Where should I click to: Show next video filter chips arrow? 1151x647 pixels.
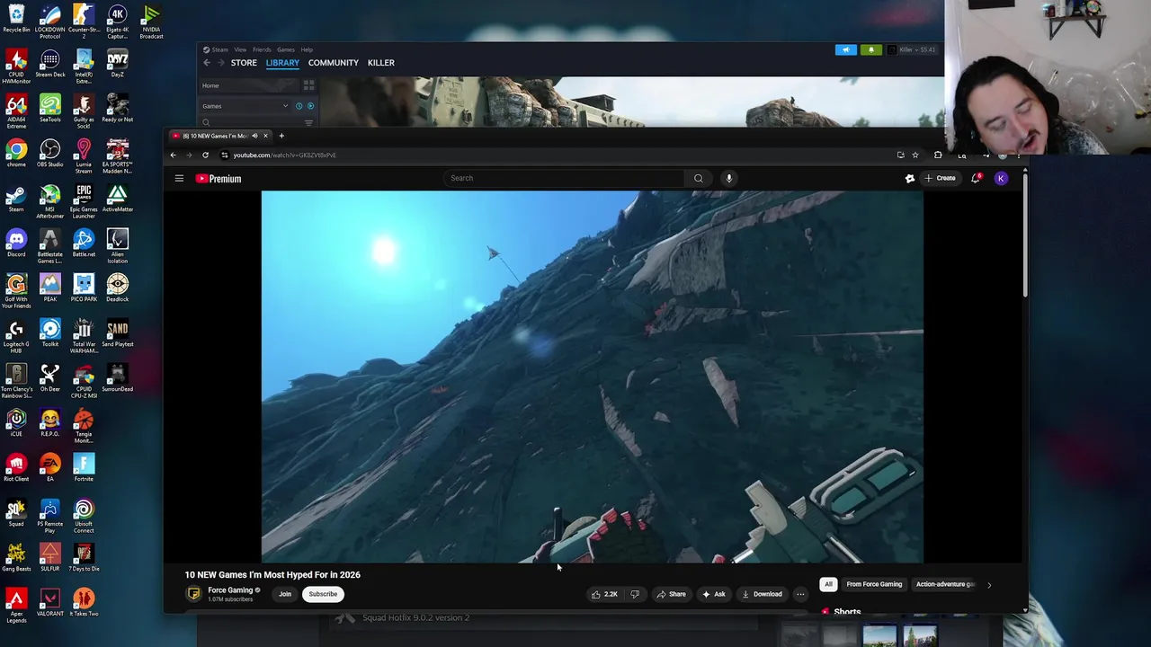tap(989, 585)
